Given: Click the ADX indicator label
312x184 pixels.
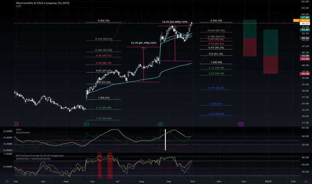Looking at the screenshot, I should [x=19, y=129].
